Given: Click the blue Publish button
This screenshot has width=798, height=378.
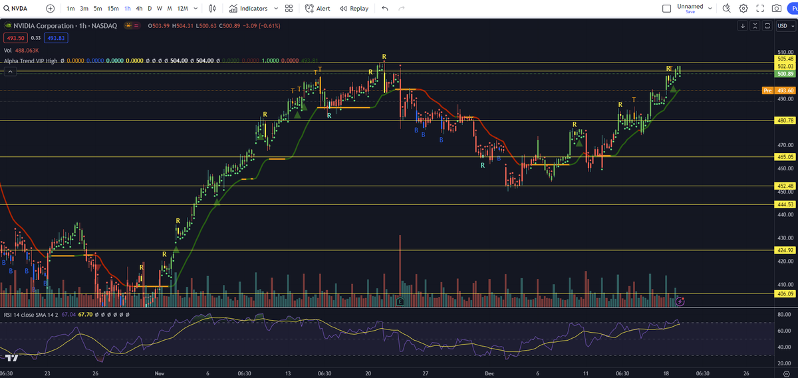Looking at the screenshot, I should tap(793, 9).
